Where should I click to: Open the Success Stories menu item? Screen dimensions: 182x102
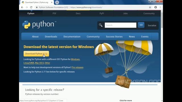pyautogui.click(x=114, y=37)
